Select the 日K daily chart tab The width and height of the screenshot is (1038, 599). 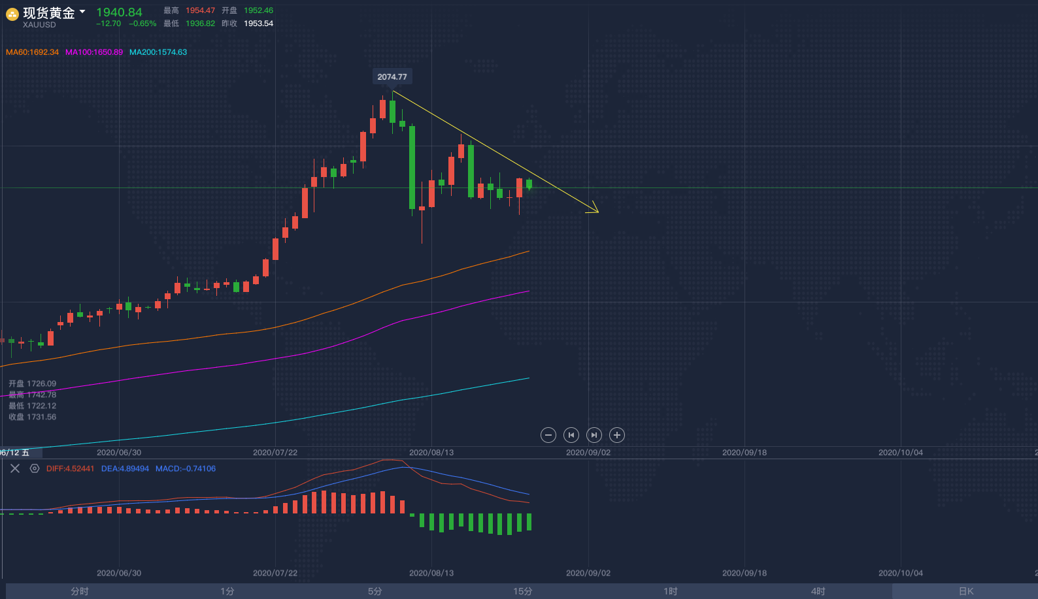pos(965,591)
